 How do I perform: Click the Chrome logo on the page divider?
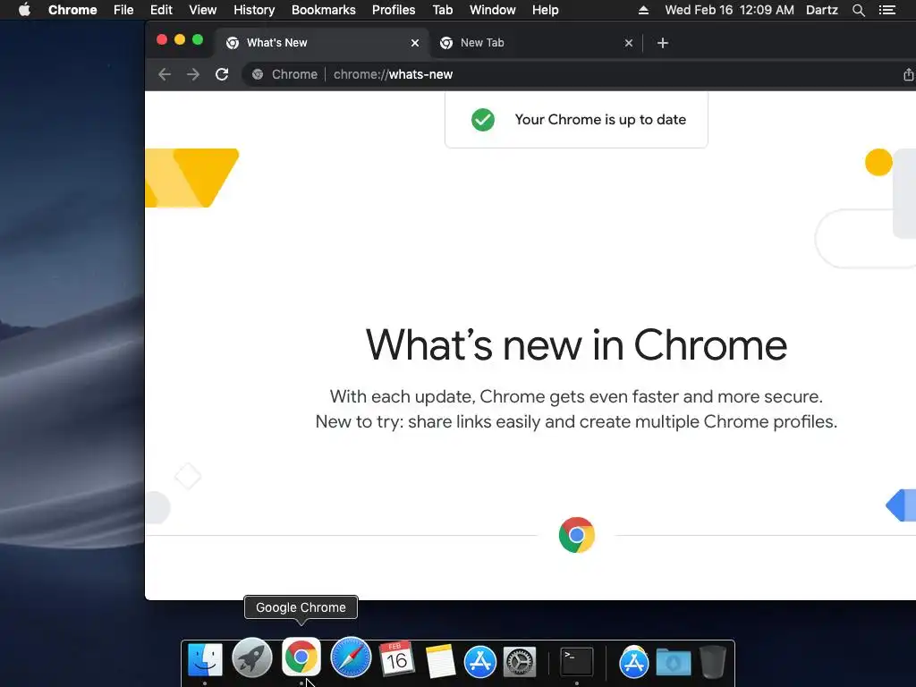(577, 535)
